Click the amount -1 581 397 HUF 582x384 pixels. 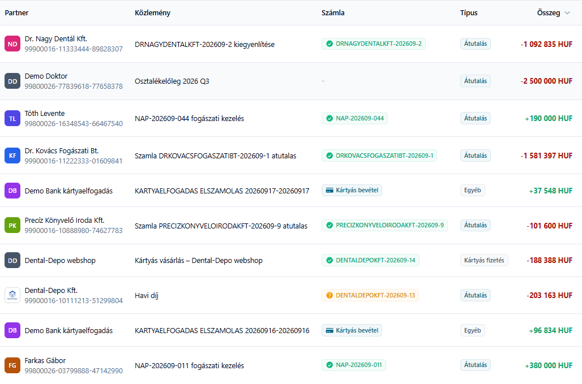click(x=546, y=156)
